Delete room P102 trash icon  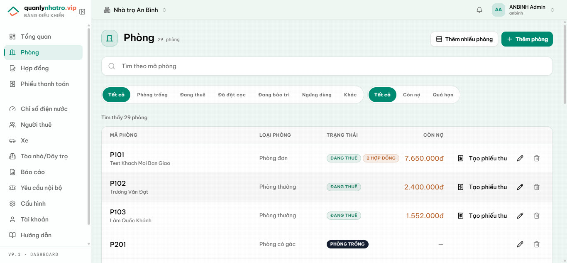(x=537, y=187)
